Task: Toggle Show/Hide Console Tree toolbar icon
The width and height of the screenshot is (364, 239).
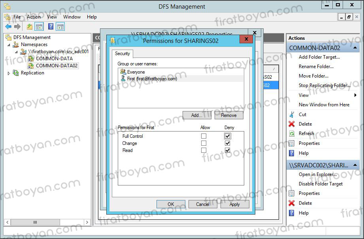Action: [x=39, y=27]
